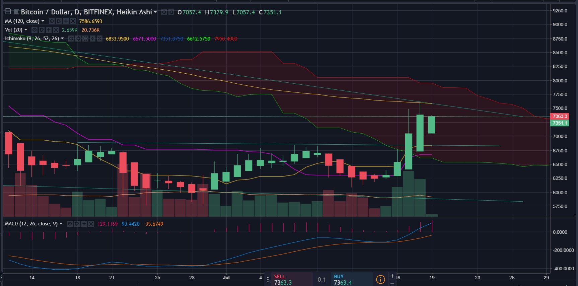Image resolution: width=578 pixels, height=286 pixels.
Task: Toggle visibility of the Vol (20) indicator
Action: 34,30
